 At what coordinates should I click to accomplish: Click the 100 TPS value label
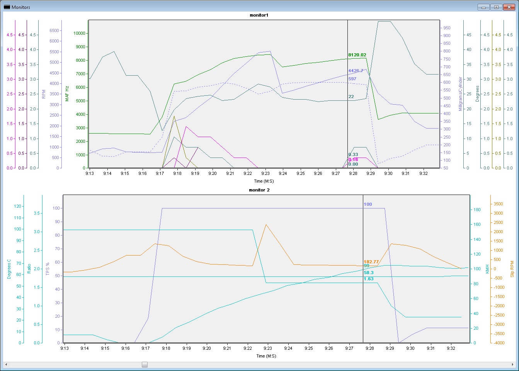click(x=368, y=204)
